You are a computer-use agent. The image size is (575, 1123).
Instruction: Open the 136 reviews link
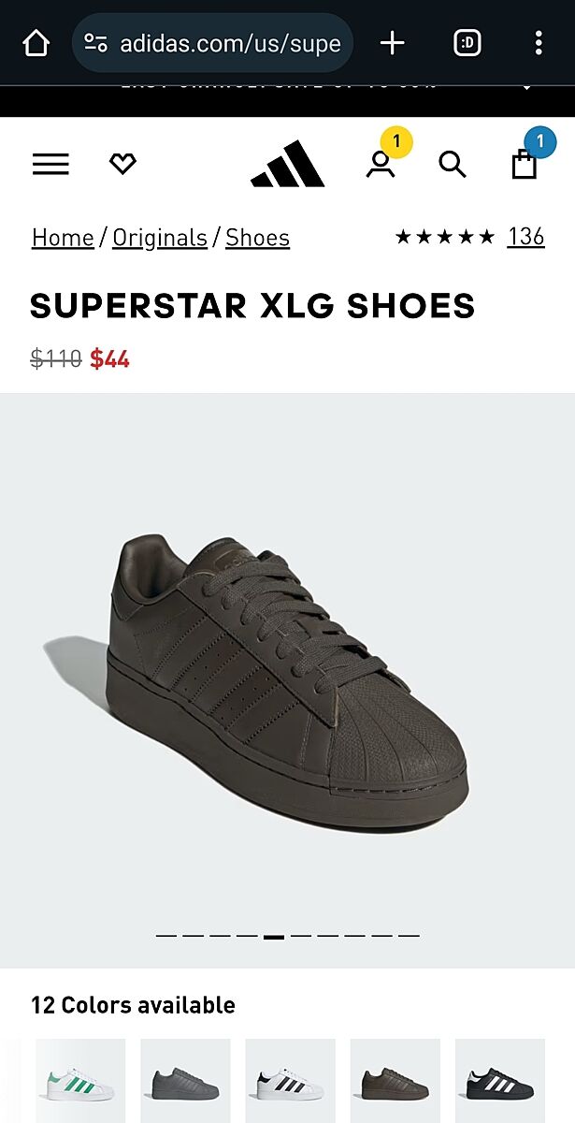coord(525,237)
